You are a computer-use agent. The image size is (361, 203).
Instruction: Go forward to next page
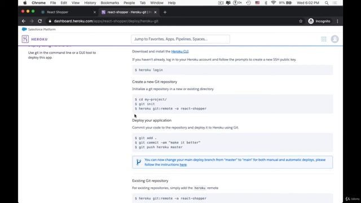coord(32,21)
